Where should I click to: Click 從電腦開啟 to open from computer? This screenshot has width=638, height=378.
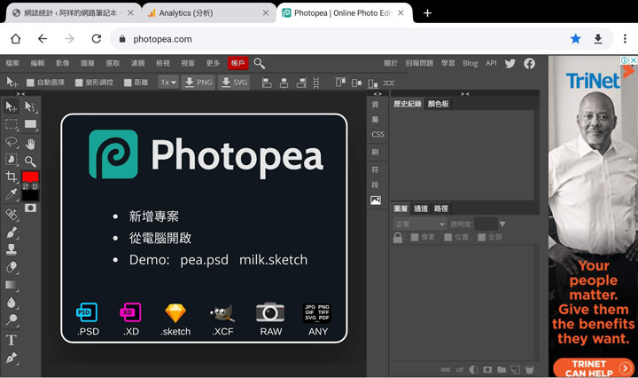pos(160,238)
